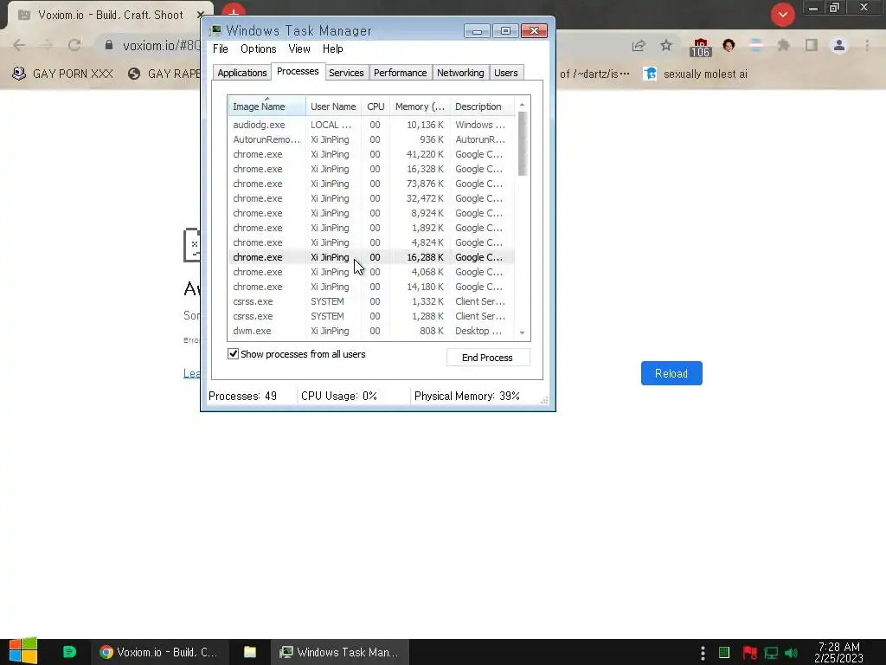Viewport: 886px width, 665px height.
Task: Open the File menu in Task Manager
Action: (x=221, y=48)
